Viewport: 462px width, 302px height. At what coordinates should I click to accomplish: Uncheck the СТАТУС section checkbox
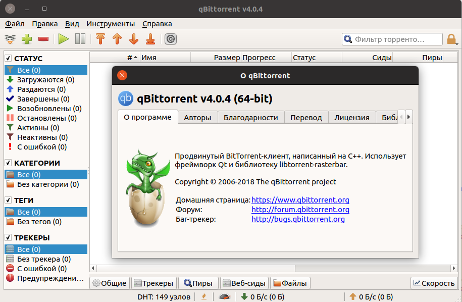pyautogui.click(x=8, y=58)
